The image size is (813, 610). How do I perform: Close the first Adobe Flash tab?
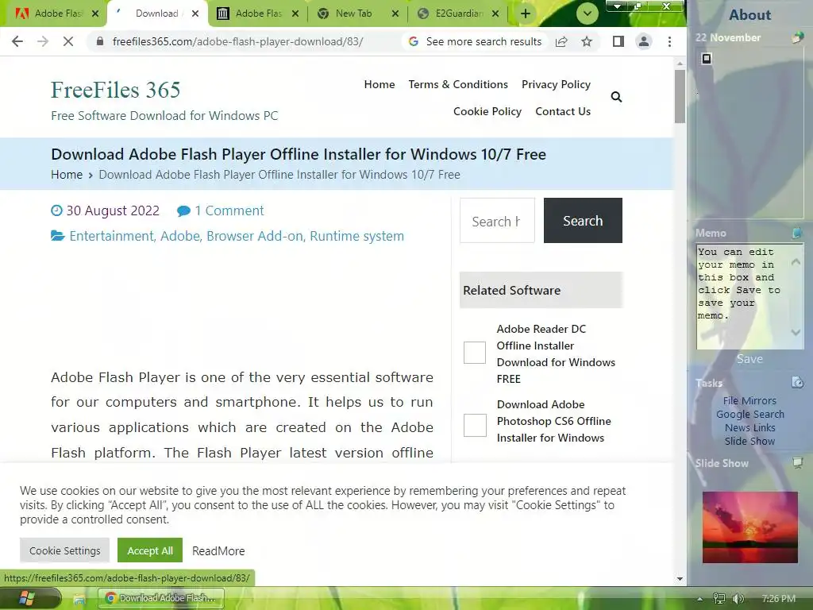tap(95, 14)
